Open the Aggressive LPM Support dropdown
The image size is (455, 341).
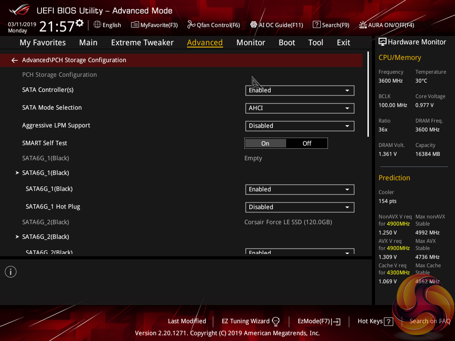tap(299, 126)
